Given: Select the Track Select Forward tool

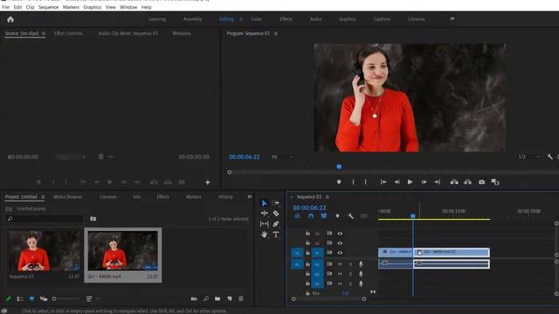Looking at the screenshot, I should [276, 203].
